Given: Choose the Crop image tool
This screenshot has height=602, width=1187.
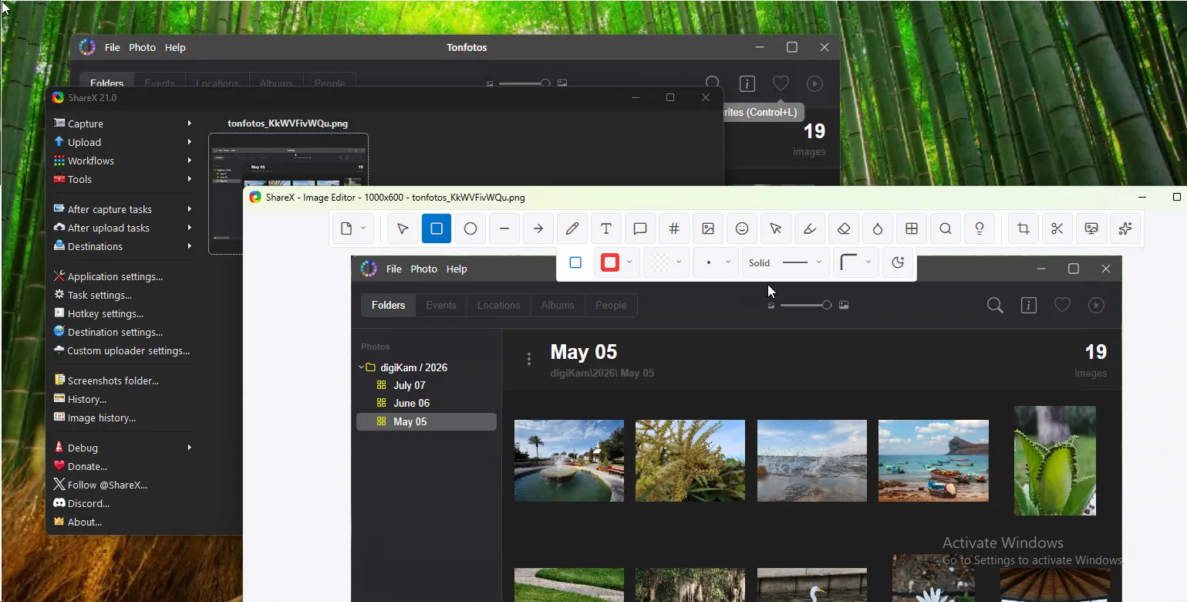Looking at the screenshot, I should coord(1023,228).
